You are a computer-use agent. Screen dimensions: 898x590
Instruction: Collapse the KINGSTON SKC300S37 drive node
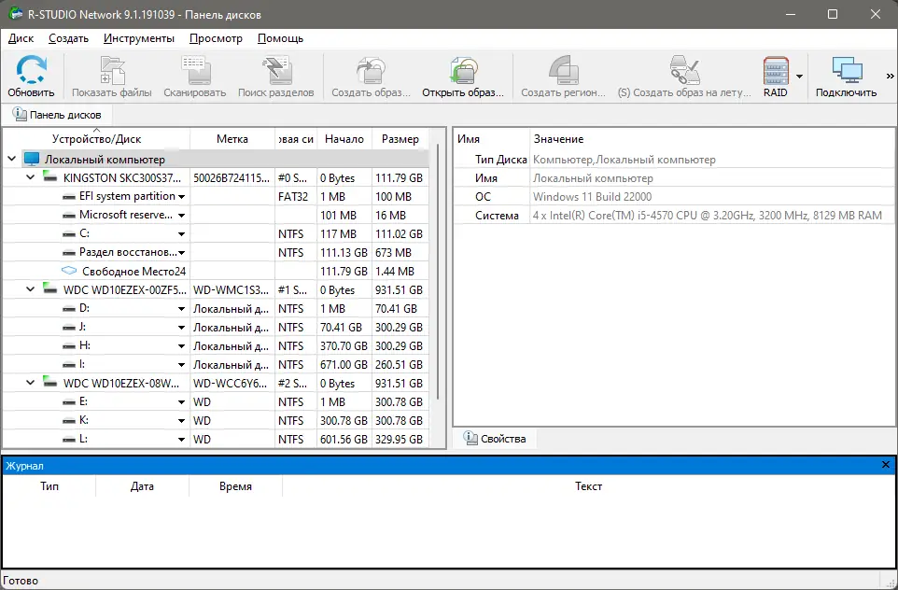31,177
